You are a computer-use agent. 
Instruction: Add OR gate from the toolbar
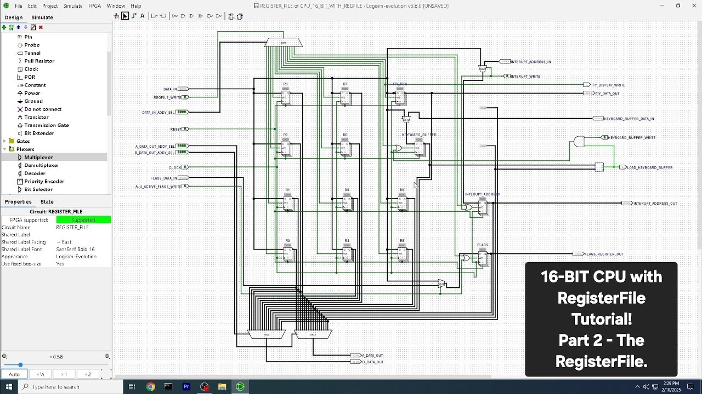193,16
